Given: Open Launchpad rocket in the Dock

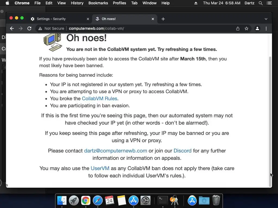Looking at the screenshot, I should pyautogui.click(x=74, y=201).
